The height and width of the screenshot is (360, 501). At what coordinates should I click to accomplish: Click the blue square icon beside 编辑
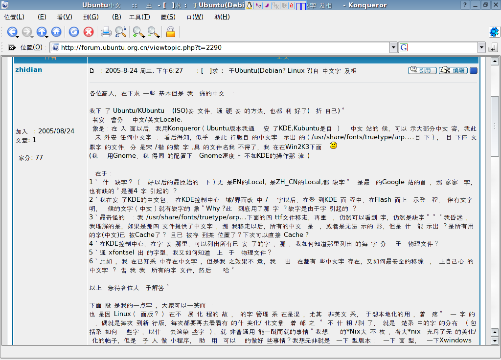tap(474, 70)
